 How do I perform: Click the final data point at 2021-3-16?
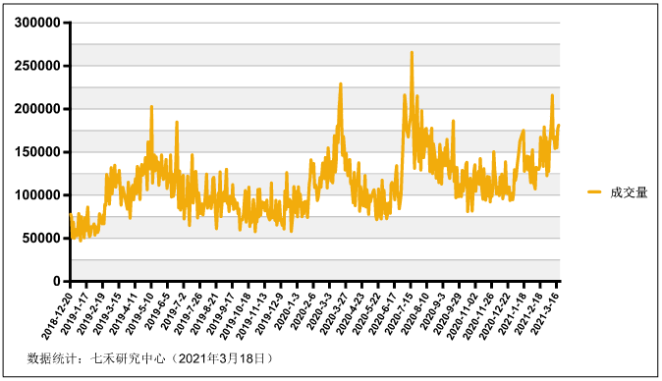point(559,125)
